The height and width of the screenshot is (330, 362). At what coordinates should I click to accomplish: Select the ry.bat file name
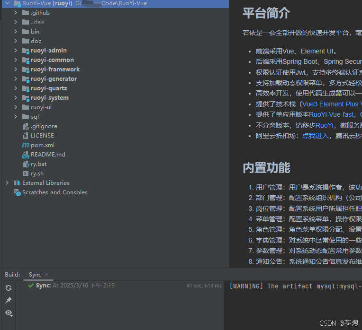tap(38, 164)
